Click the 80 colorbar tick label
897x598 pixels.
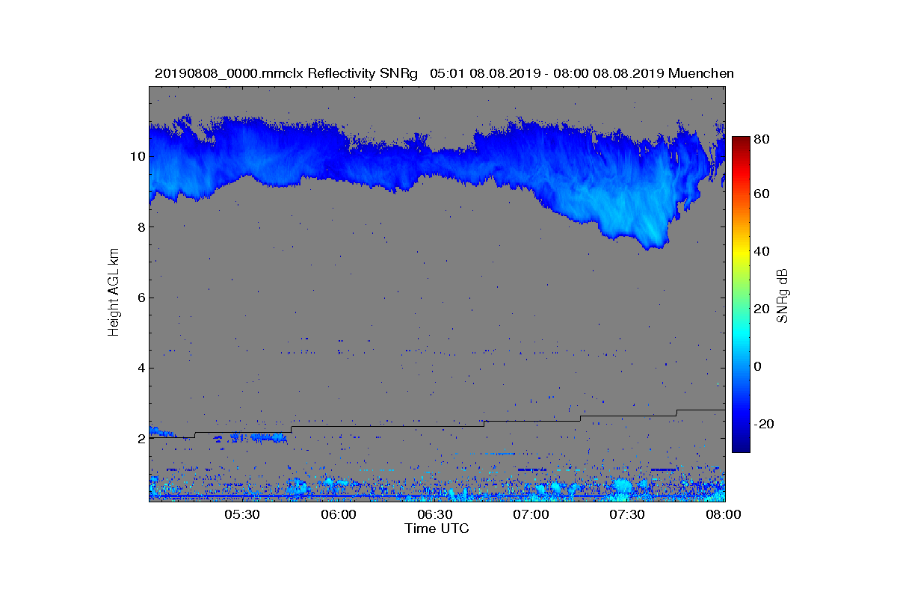763,138
